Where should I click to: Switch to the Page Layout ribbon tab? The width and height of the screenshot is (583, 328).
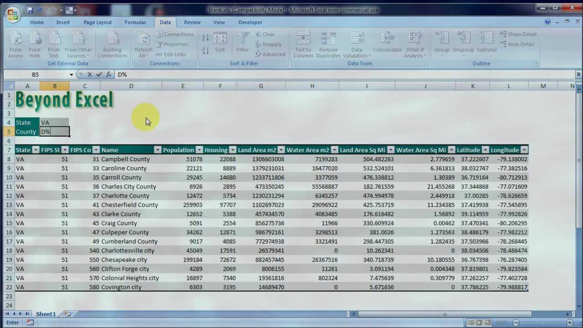97,22
